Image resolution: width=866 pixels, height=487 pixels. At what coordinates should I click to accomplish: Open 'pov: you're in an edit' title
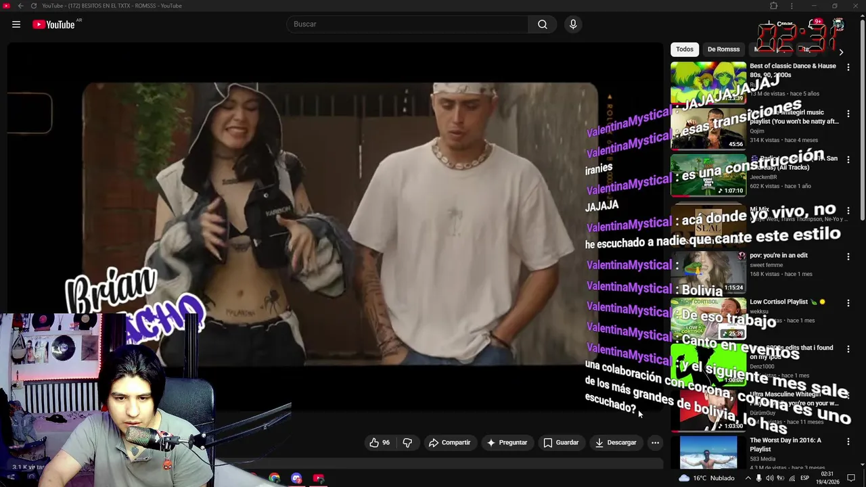[x=779, y=255]
